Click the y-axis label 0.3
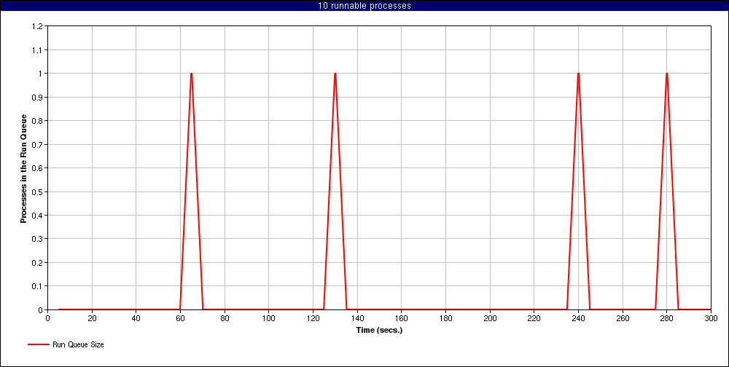The image size is (729, 367). [x=39, y=239]
